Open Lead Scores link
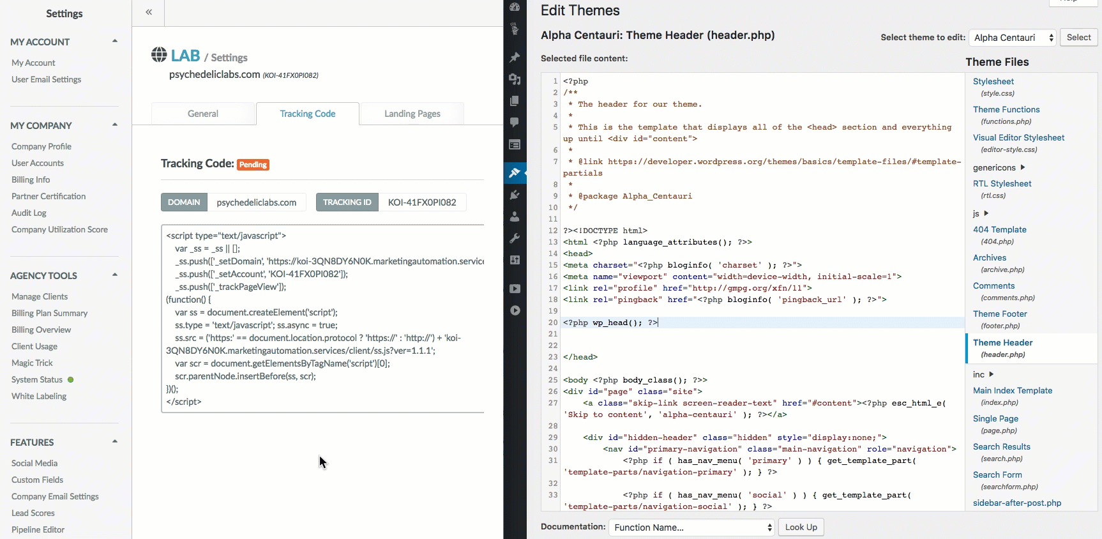Viewport: 1102px width, 539px height. click(x=33, y=513)
